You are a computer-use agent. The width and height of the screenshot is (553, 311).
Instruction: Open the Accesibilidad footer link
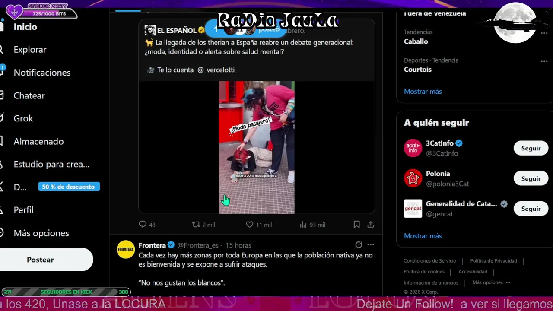tap(473, 272)
